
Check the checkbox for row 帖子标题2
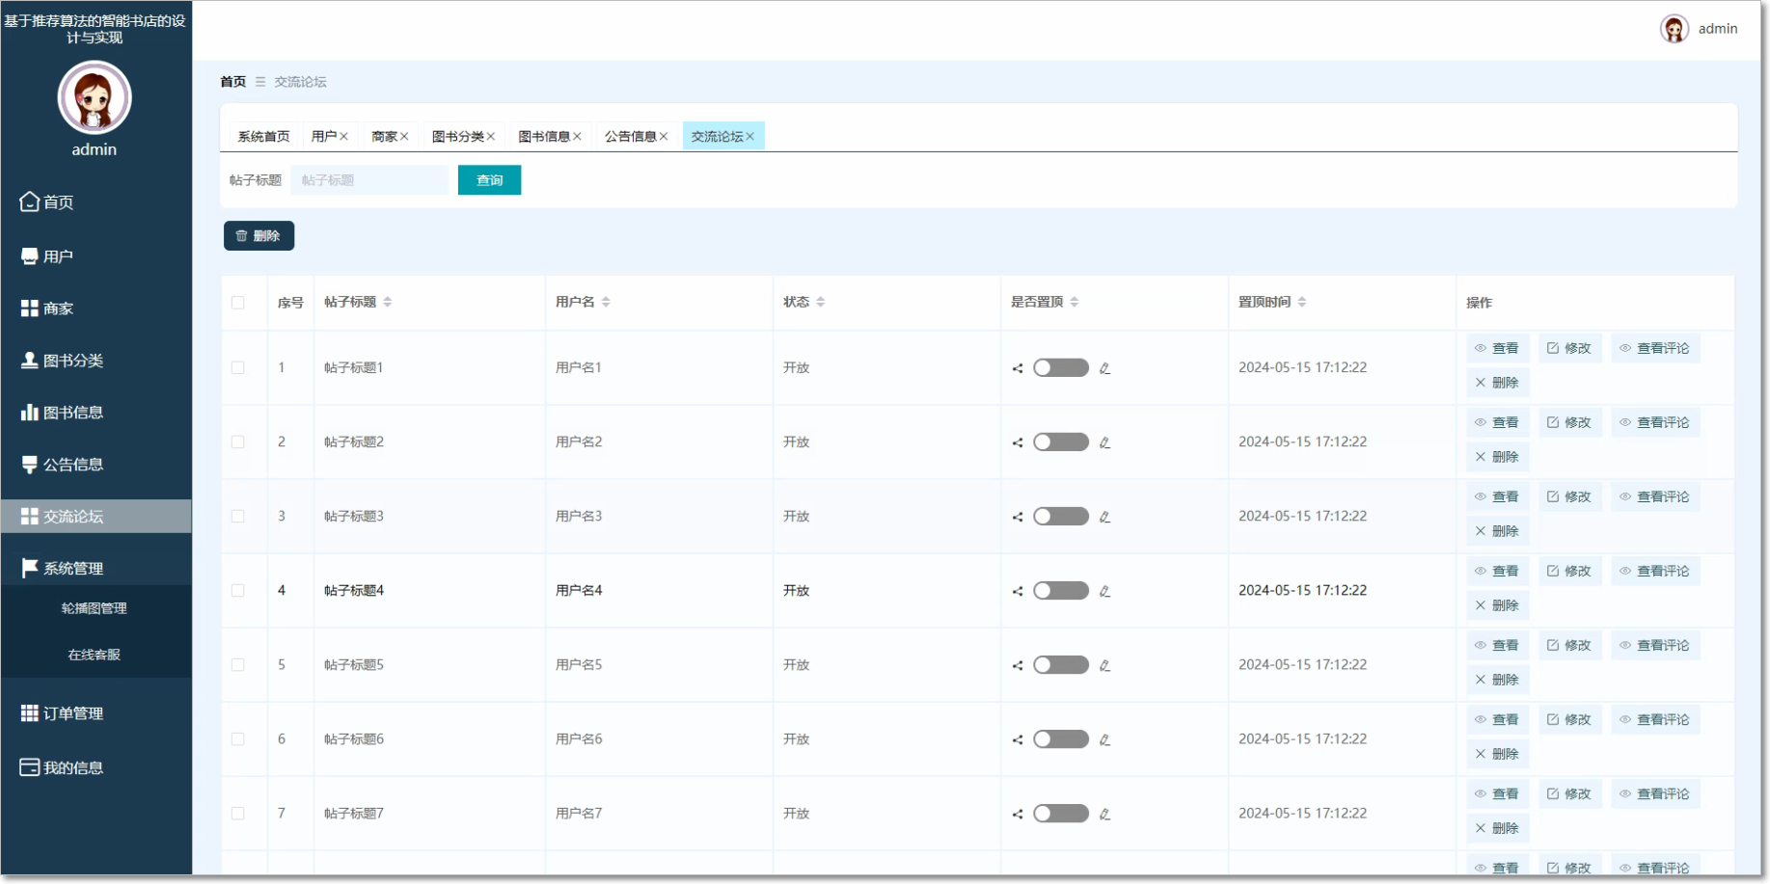tap(238, 442)
